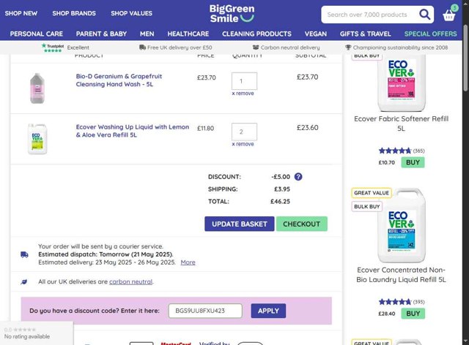Open Ecover Fabric Softener Refill 5L title
The image size is (469, 345).
click(x=401, y=124)
